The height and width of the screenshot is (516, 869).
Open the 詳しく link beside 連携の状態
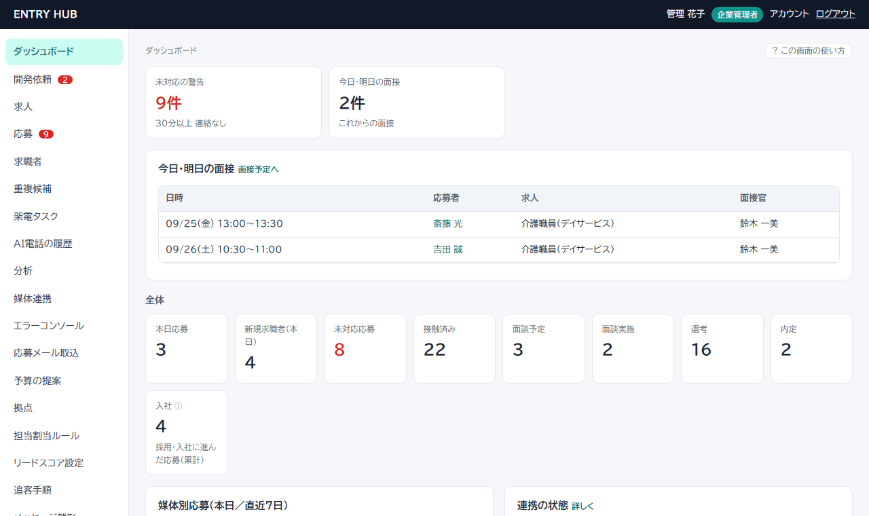(x=583, y=506)
